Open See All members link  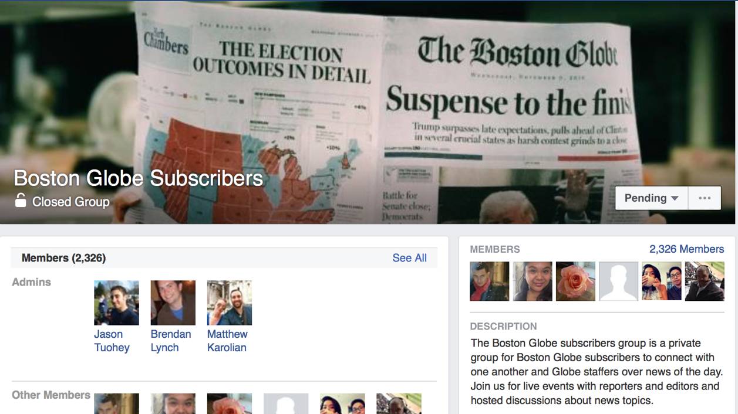409,258
